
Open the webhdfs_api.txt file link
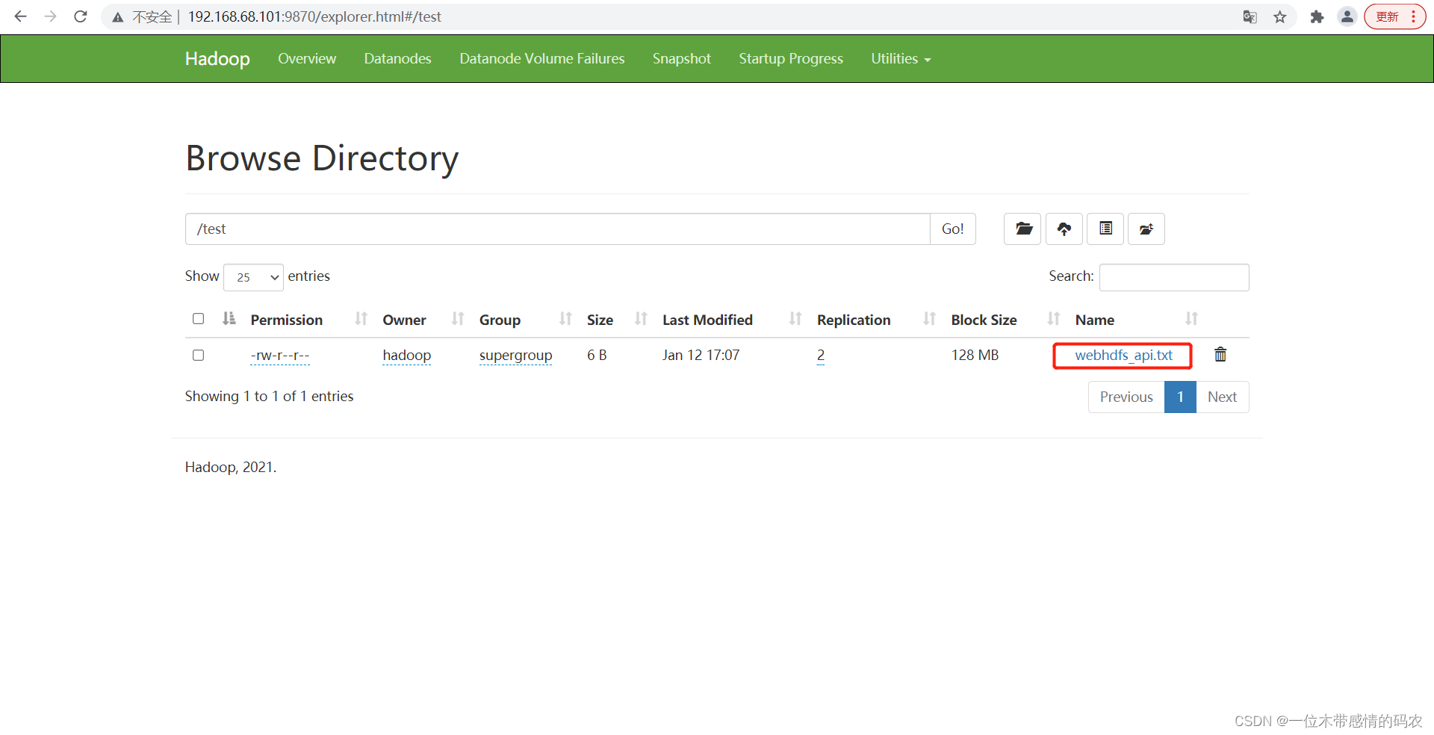(1123, 356)
